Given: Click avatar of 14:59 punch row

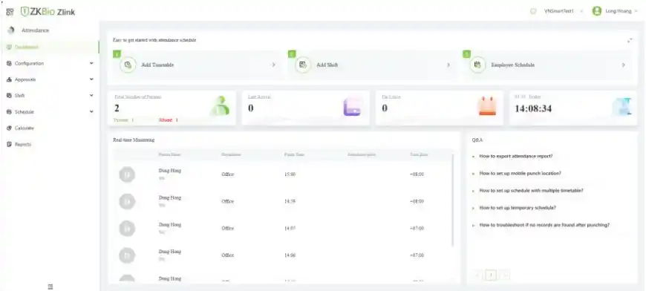Looking at the screenshot, I should (x=127, y=202).
